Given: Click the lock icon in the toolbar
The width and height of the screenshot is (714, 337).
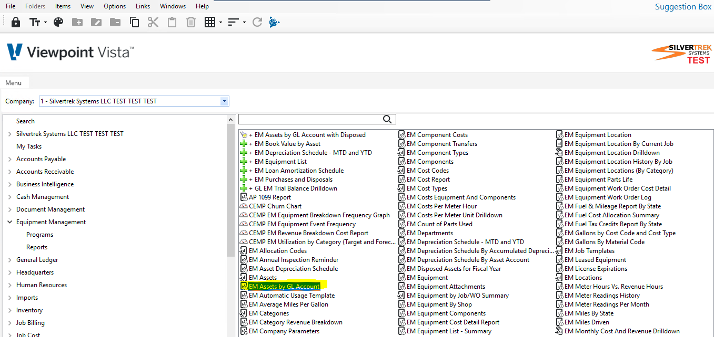Looking at the screenshot, I should tap(16, 22).
